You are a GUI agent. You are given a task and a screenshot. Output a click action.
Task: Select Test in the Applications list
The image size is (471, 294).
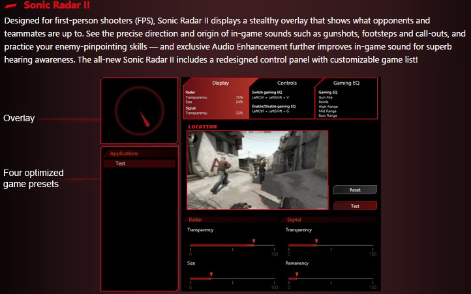coord(140,164)
